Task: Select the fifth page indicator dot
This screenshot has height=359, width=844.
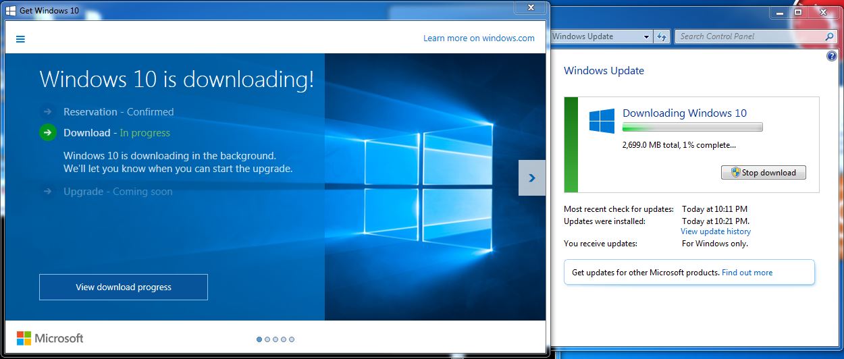Action: pos(292,339)
